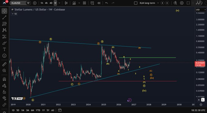207x113 pixels.
Task: Switch to the 4h timeframe
Action: (x=46, y=3)
